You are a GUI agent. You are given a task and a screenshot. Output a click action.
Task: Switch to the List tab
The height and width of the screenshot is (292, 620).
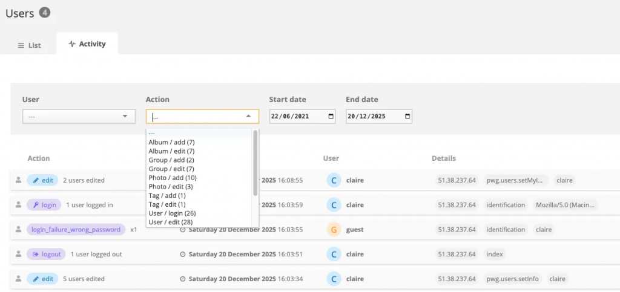29,45
